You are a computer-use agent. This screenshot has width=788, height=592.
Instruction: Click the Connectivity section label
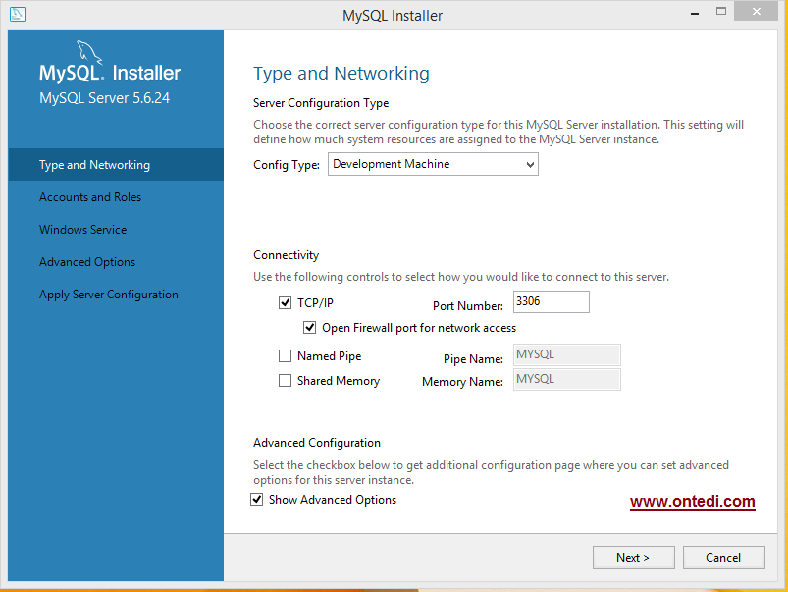[286, 255]
